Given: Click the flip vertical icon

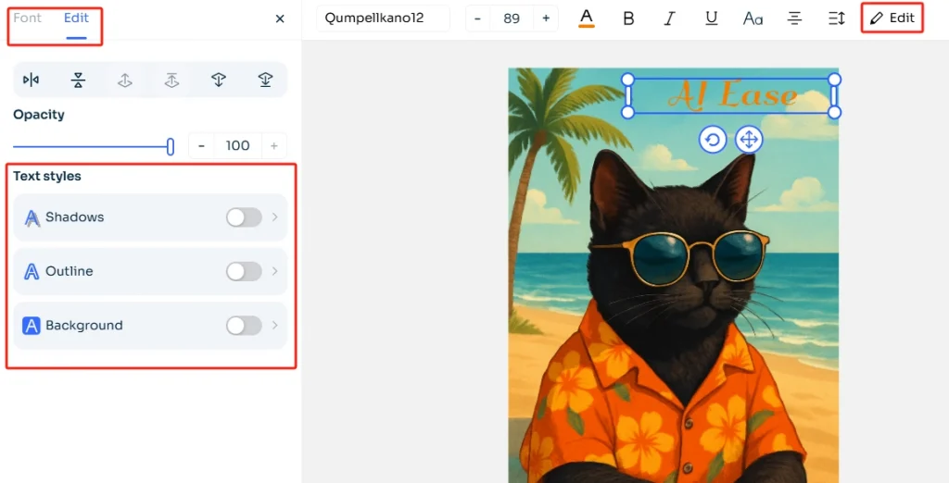Looking at the screenshot, I should tap(78, 80).
